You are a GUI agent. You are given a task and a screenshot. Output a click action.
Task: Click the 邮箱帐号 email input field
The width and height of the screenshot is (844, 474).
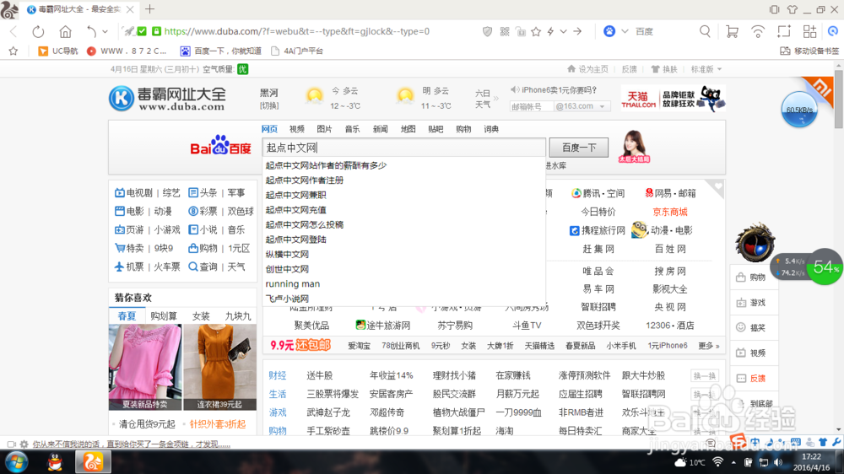(531, 106)
